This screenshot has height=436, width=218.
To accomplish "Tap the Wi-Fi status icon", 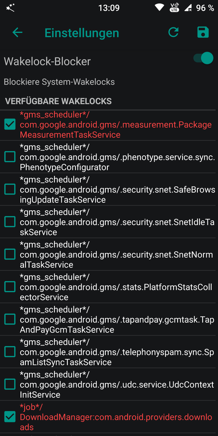I will pos(159,8).
